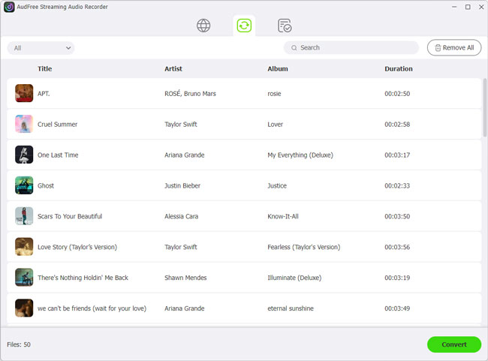Select the Cruel Summer album cover

(x=24, y=124)
